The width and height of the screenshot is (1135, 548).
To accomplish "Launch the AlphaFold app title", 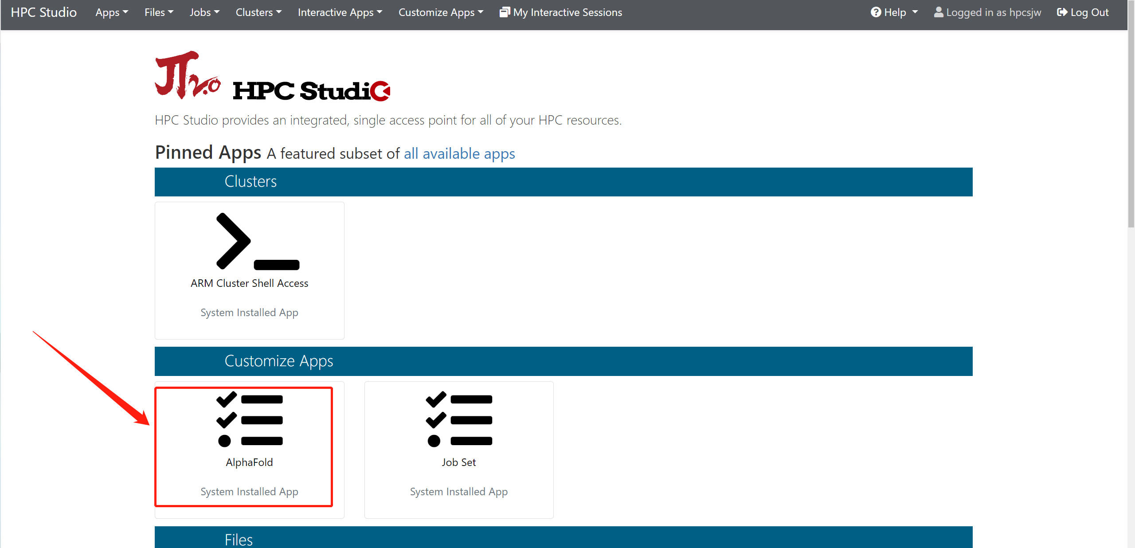I will pyautogui.click(x=249, y=462).
